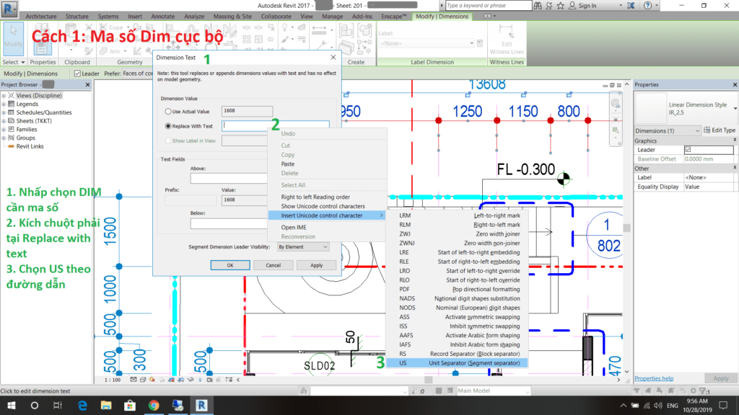The height and width of the screenshot is (415, 739).
Task: Close the Project Browser panel
Action: pyautogui.click(x=87, y=85)
